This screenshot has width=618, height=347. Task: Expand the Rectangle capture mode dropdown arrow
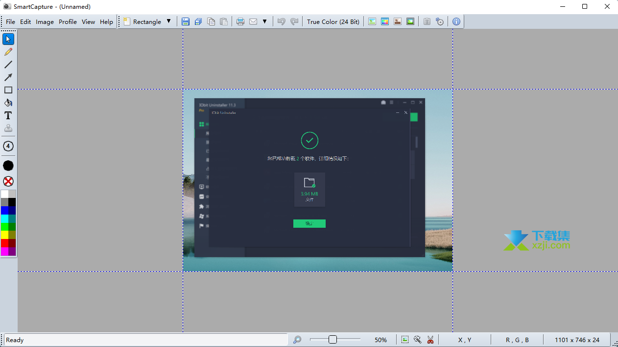click(169, 22)
